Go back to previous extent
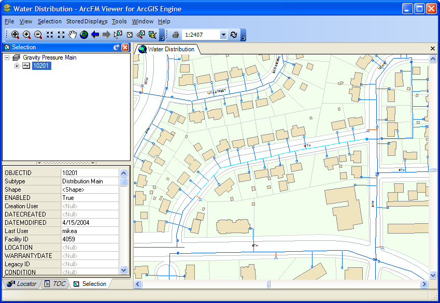This screenshot has width=440, height=303. [x=95, y=35]
